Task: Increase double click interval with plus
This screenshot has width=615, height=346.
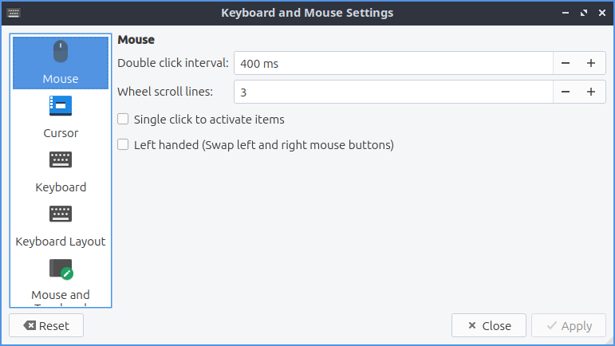Action: click(x=591, y=63)
